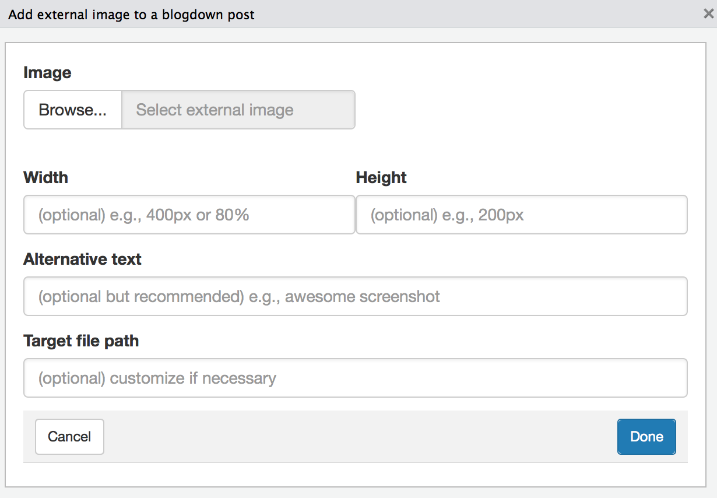Confirm image insertion with Done

(x=646, y=436)
